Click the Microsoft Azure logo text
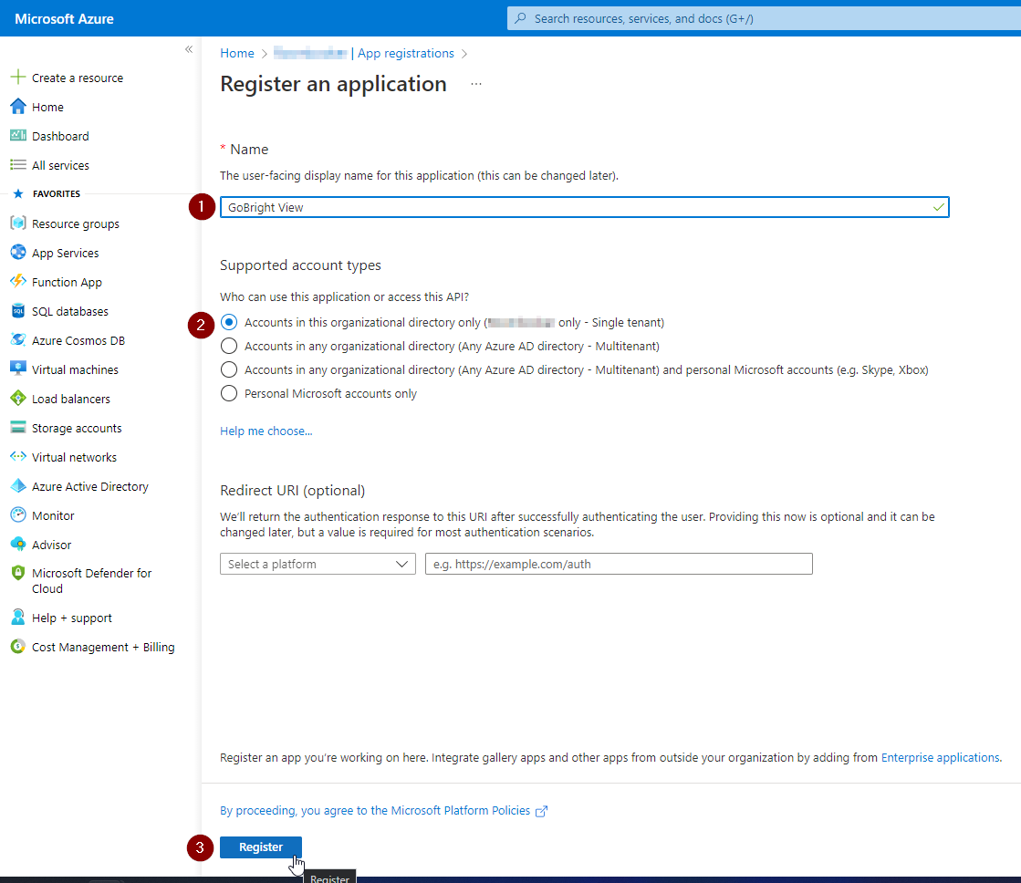This screenshot has height=883, width=1021. (64, 19)
